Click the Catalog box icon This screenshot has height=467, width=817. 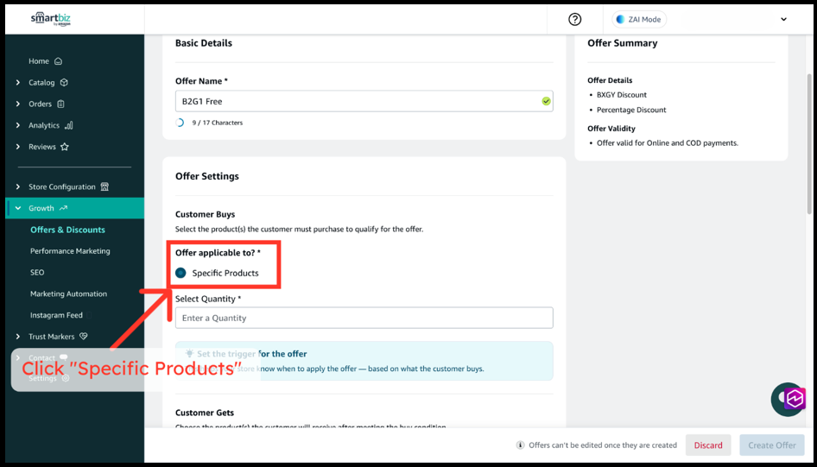coord(64,83)
